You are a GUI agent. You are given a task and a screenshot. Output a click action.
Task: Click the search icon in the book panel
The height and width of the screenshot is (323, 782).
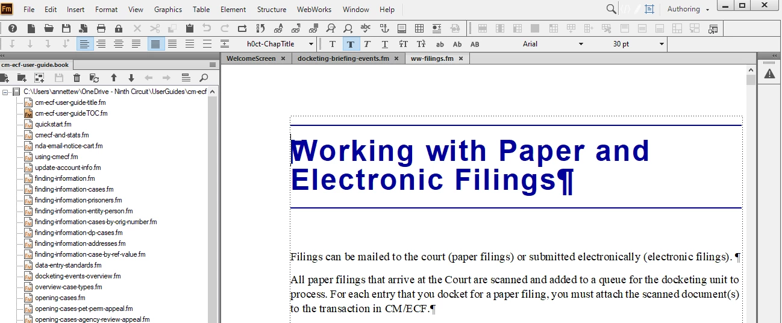[204, 78]
